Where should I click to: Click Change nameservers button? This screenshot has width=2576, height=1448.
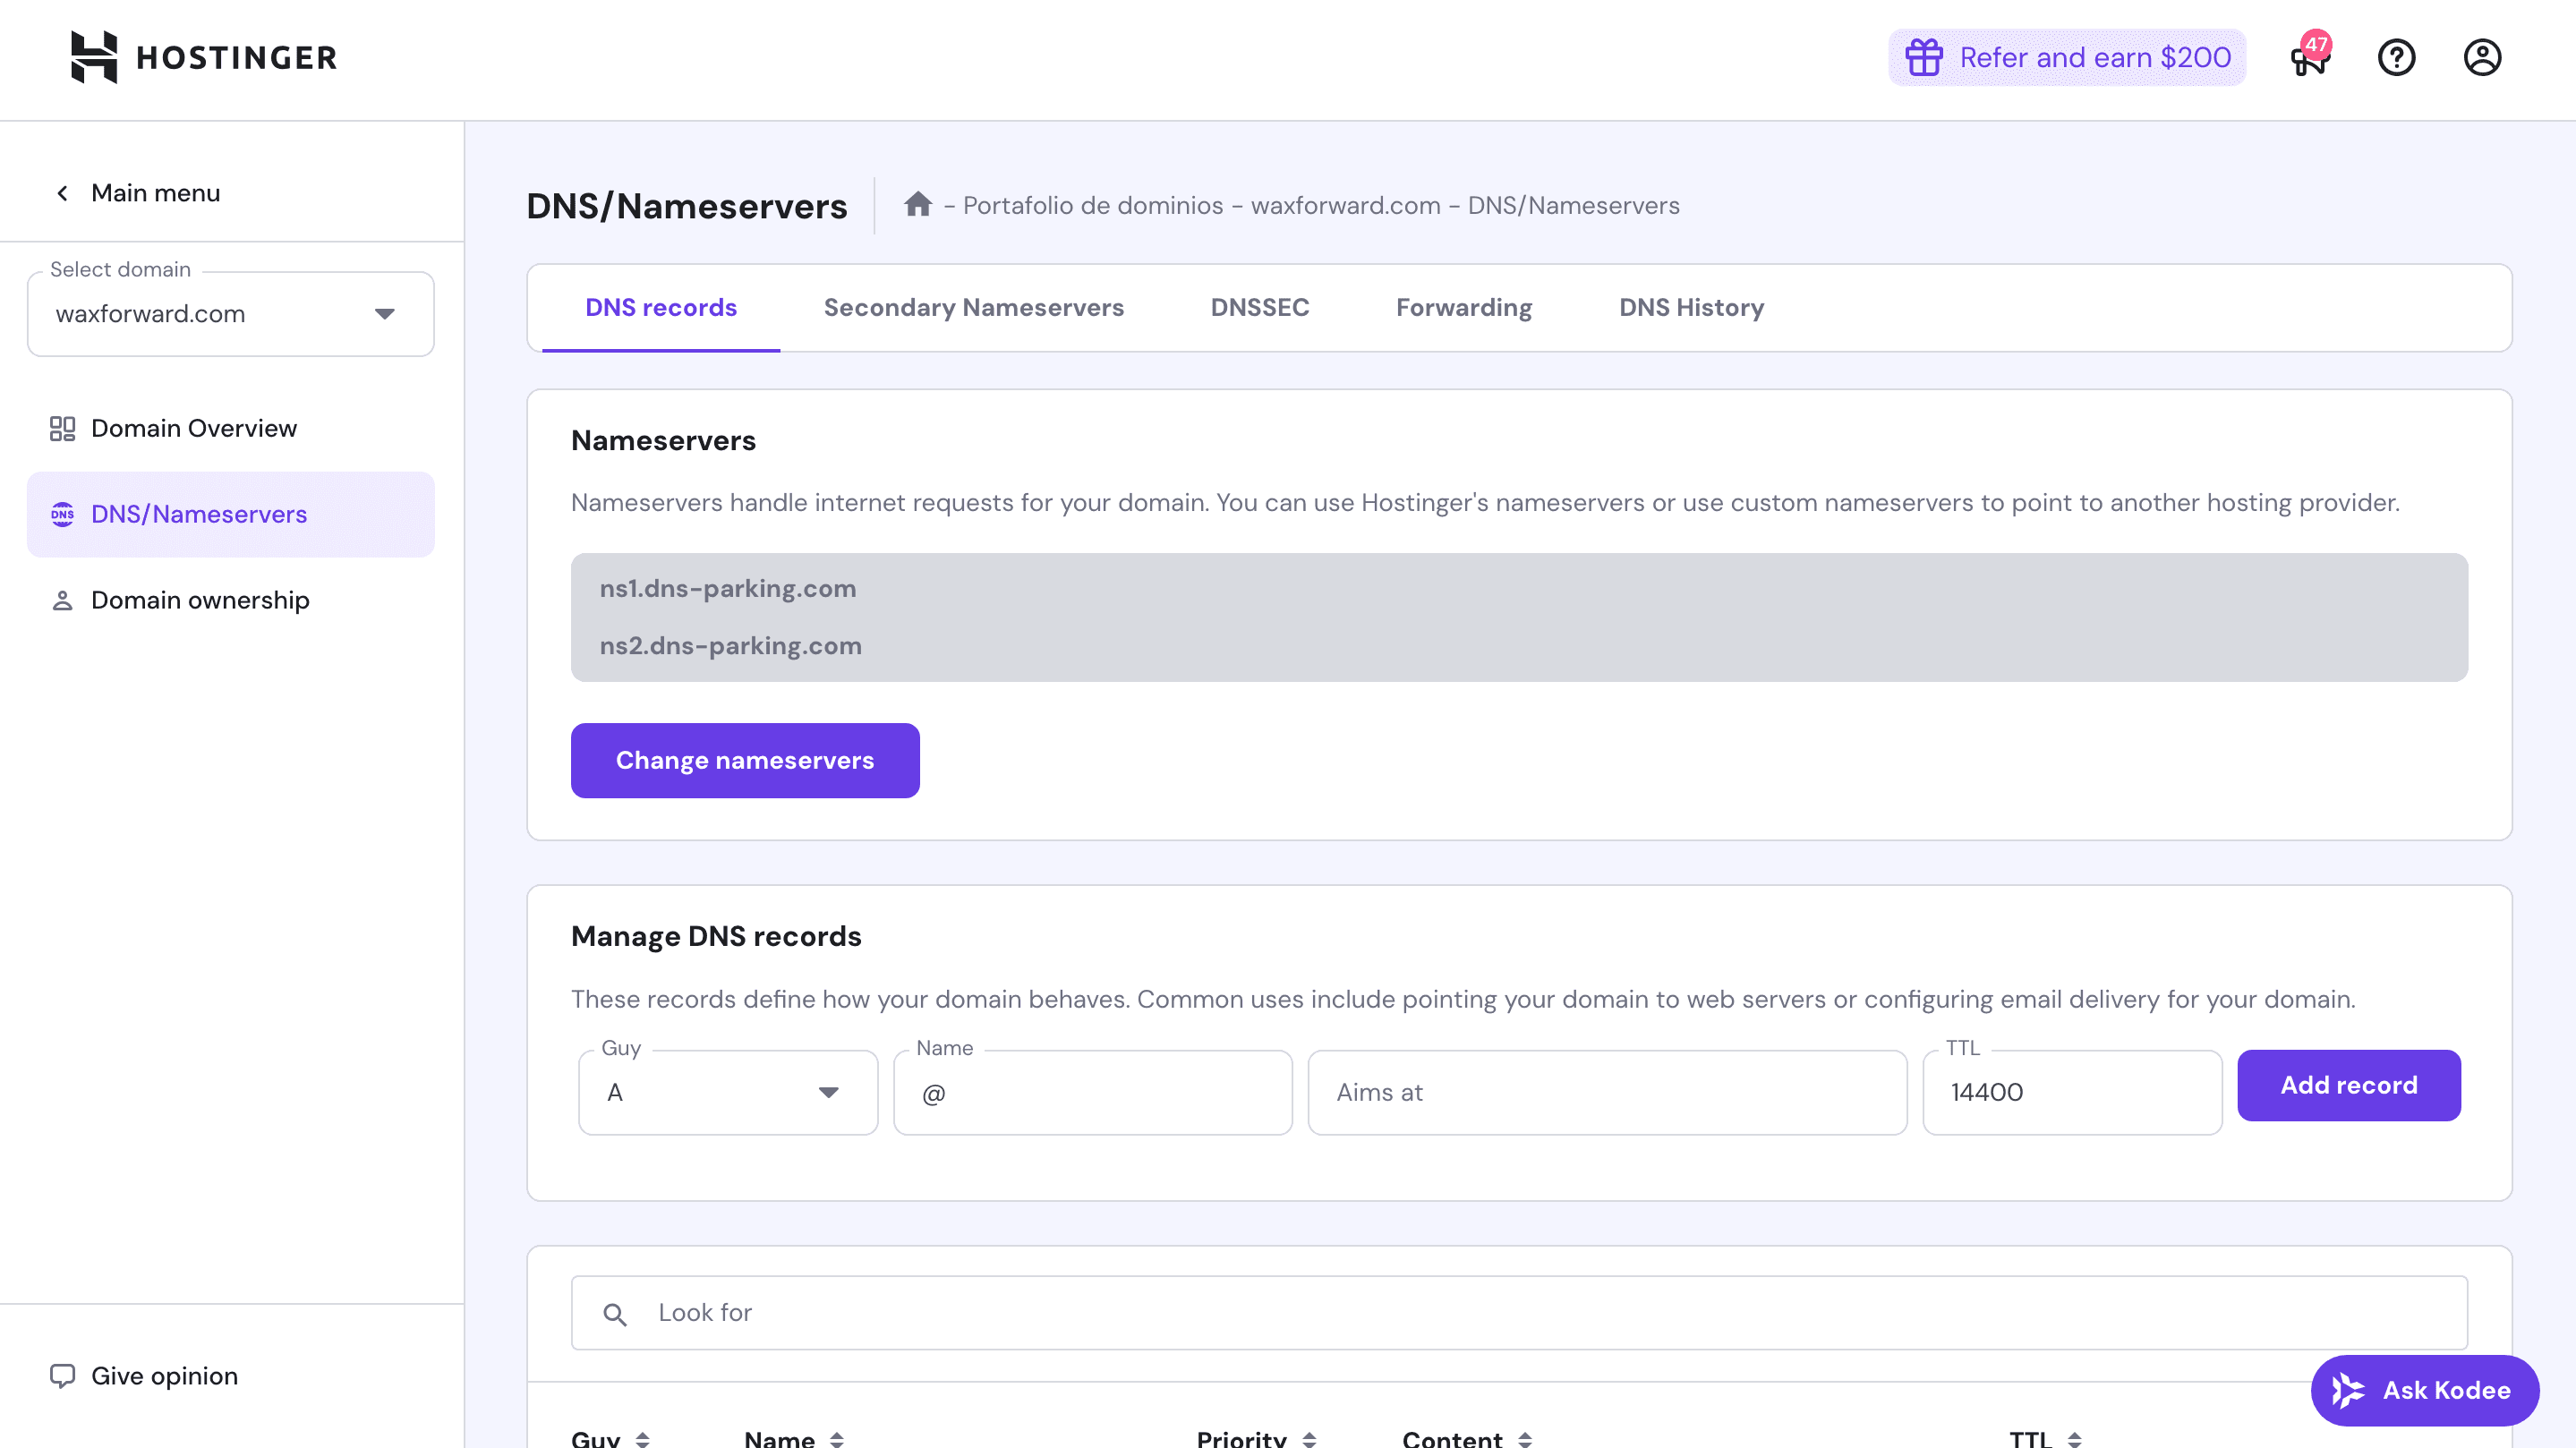744,760
